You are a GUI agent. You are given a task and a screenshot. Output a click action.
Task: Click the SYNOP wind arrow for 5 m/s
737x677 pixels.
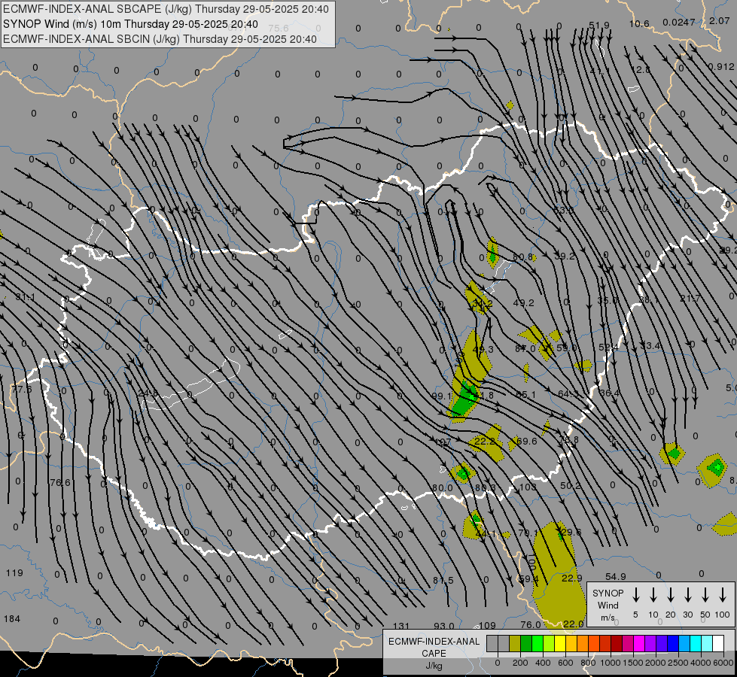635,594
